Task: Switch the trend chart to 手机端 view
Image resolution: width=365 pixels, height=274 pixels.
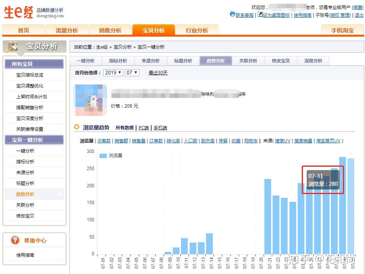Action: pyautogui.click(x=160, y=127)
